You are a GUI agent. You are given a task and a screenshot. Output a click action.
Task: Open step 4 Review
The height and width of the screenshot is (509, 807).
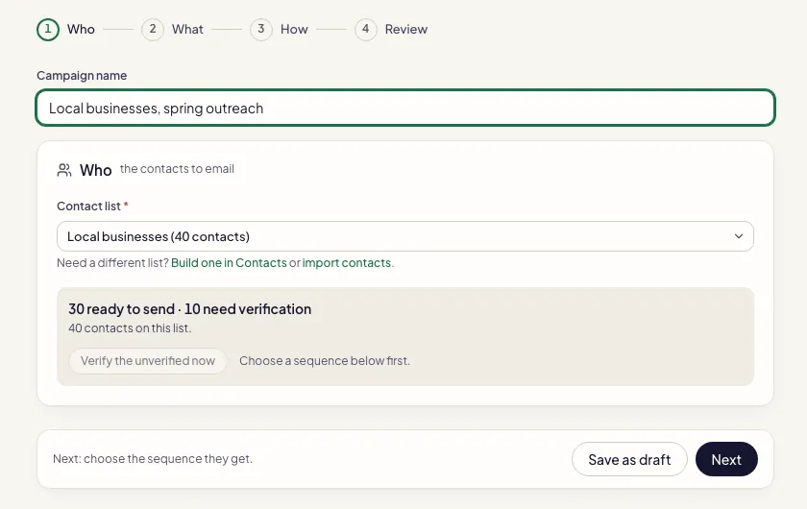391,30
